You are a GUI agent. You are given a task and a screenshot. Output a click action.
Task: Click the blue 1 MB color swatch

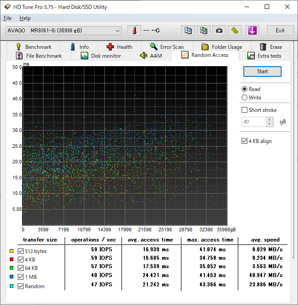12,277
